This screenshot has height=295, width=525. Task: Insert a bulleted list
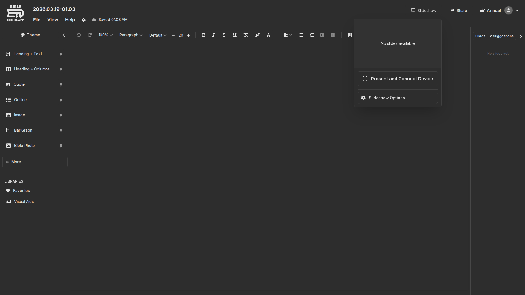301,35
